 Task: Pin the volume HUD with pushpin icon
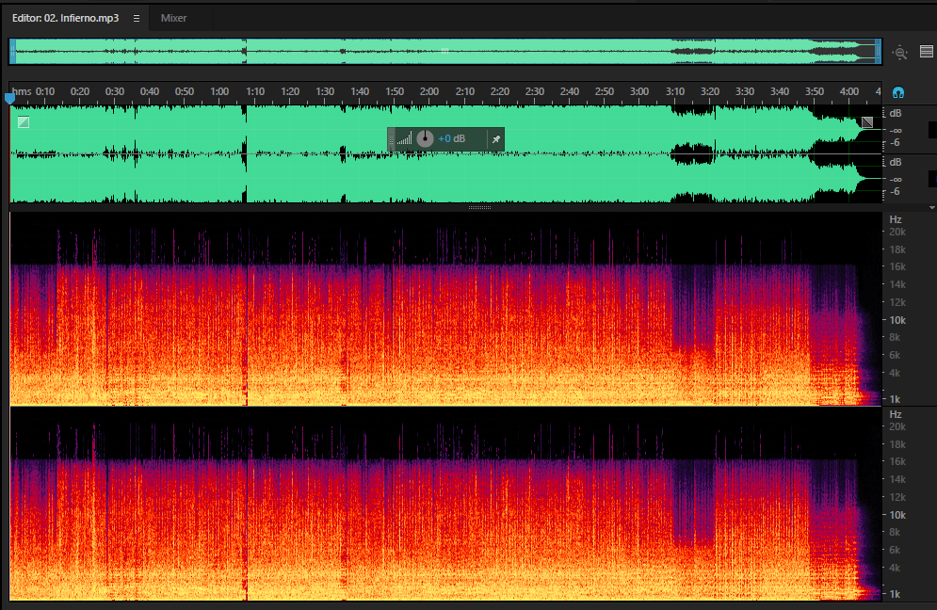pyautogui.click(x=496, y=139)
